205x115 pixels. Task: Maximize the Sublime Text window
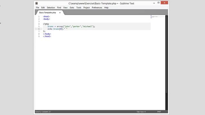[159, 3]
